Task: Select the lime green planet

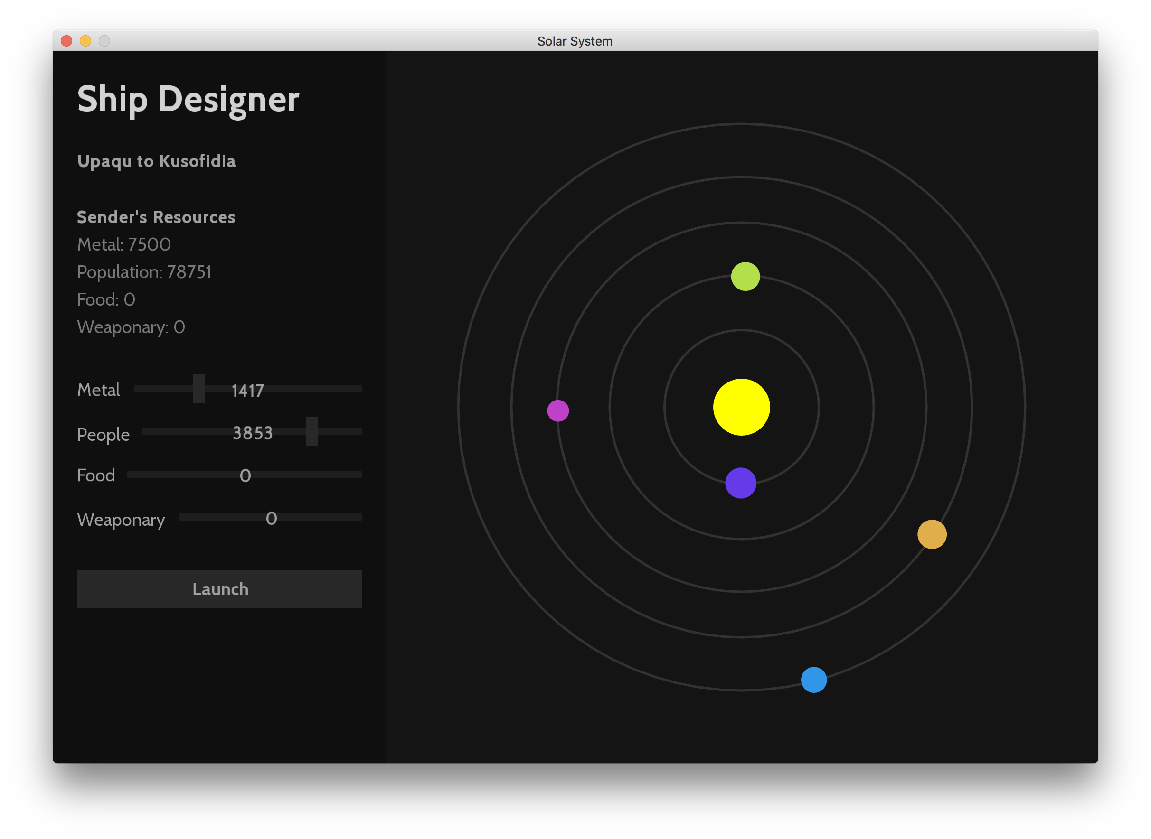Action: [745, 276]
